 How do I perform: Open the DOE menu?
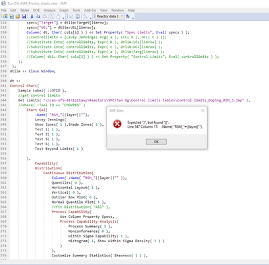tap(36, 10)
